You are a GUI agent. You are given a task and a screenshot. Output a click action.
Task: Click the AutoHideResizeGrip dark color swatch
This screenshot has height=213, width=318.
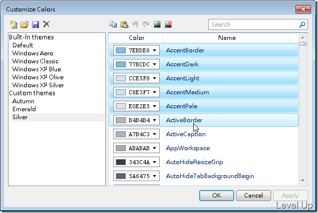coord(121,162)
